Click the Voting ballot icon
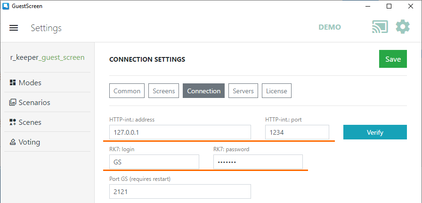The image size is (422, 203). [13, 142]
